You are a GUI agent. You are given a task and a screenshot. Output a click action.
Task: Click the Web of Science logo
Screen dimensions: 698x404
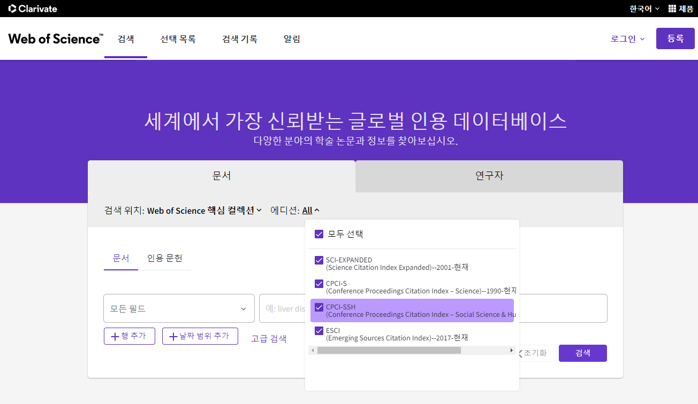coord(55,38)
